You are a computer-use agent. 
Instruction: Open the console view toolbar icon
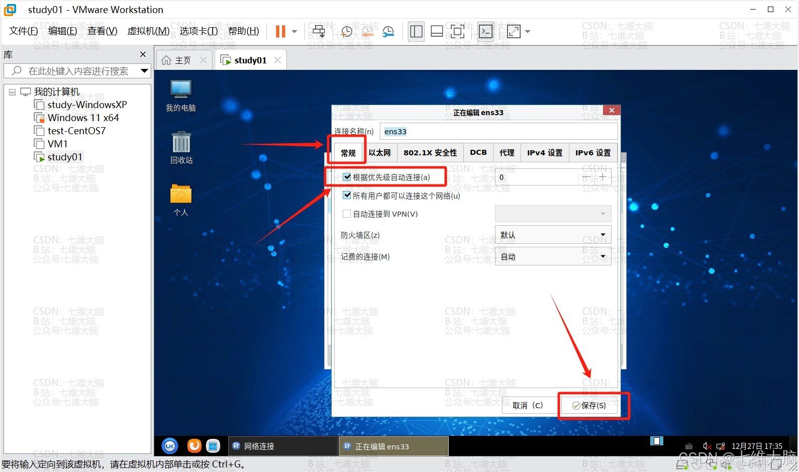[x=485, y=31]
